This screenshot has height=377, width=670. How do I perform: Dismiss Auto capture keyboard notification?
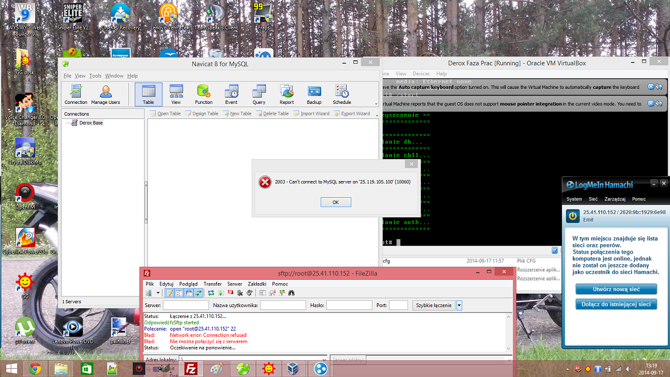click(650, 87)
